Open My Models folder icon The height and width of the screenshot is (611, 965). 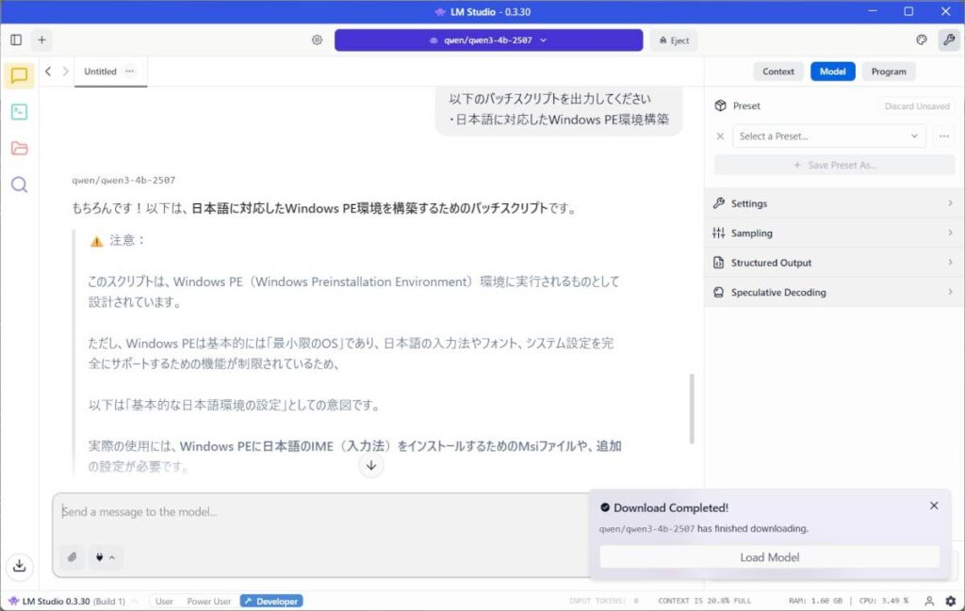pos(19,148)
